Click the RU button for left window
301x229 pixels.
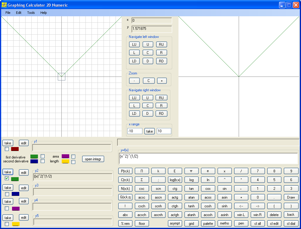click(x=161, y=44)
